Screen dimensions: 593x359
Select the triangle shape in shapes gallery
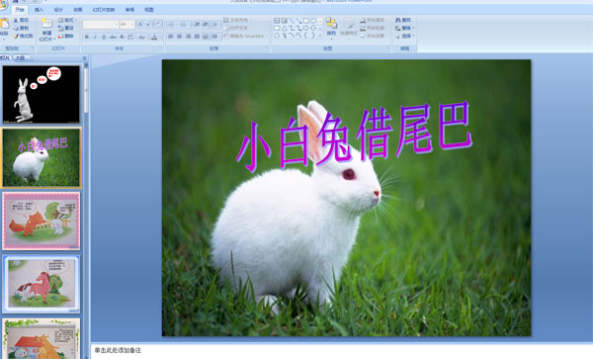[284, 28]
